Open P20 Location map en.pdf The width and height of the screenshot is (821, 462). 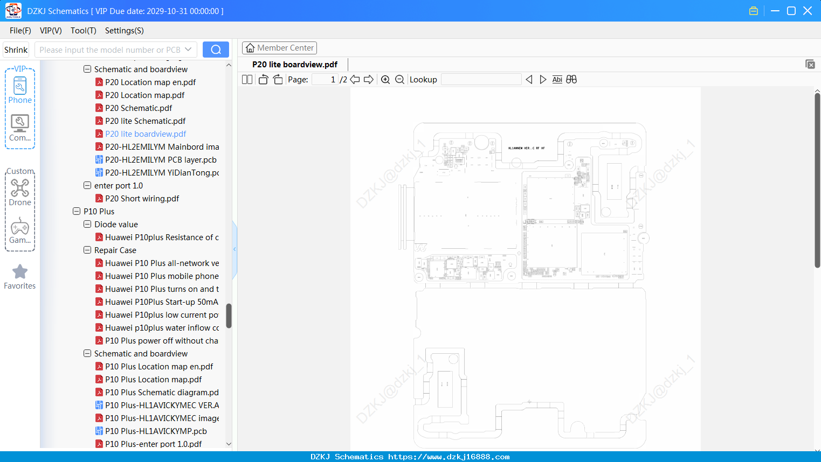[150, 82]
